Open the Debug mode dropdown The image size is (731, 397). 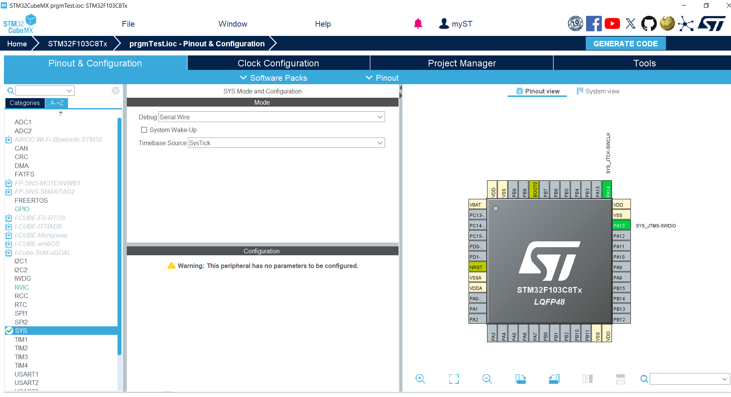tap(379, 117)
